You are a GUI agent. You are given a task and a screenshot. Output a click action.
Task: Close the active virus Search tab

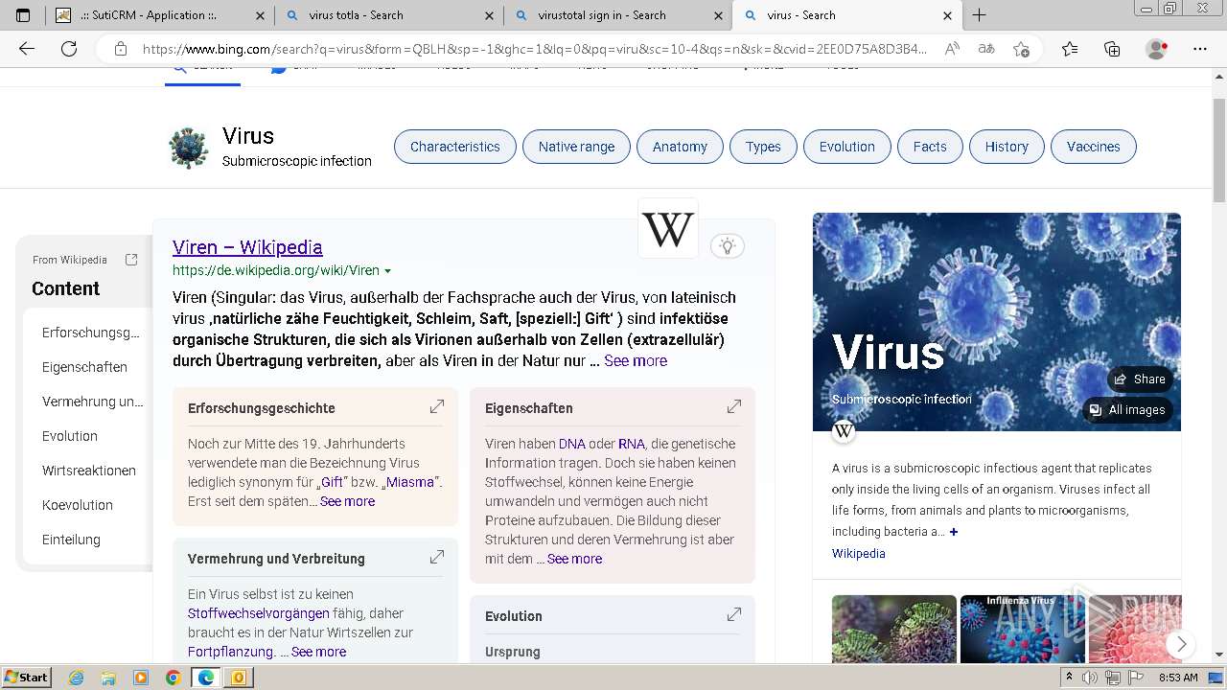[x=948, y=15]
